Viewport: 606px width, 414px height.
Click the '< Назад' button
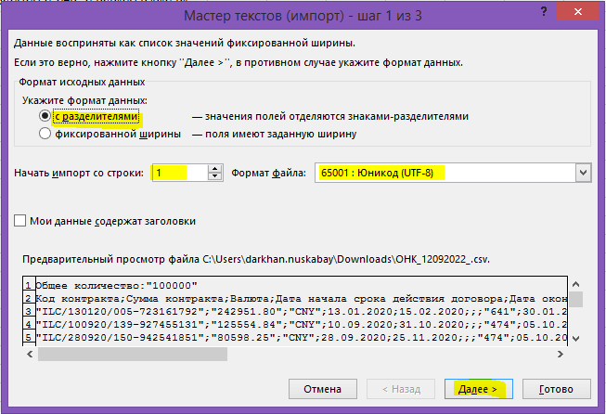click(x=402, y=388)
